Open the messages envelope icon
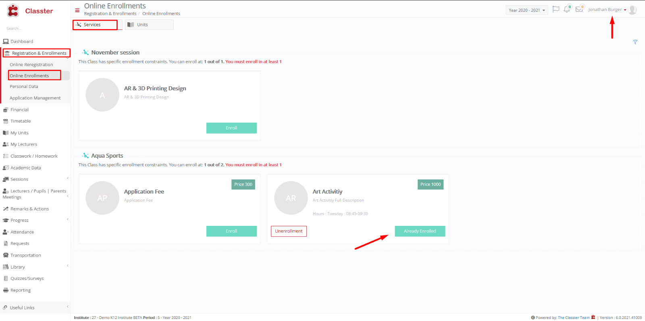 [x=579, y=9]
